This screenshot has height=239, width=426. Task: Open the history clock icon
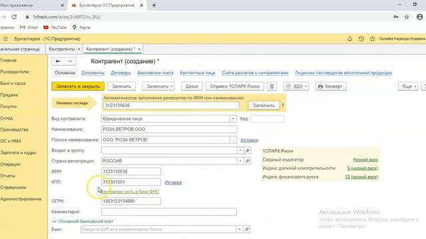click(x=361, y=39)
